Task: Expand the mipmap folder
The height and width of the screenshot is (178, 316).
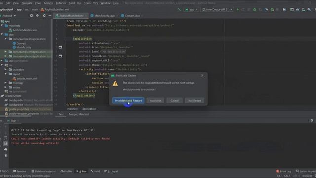Action: click(5, 83)
